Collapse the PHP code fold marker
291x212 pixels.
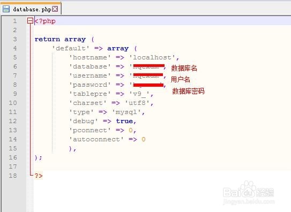(30, 20)
